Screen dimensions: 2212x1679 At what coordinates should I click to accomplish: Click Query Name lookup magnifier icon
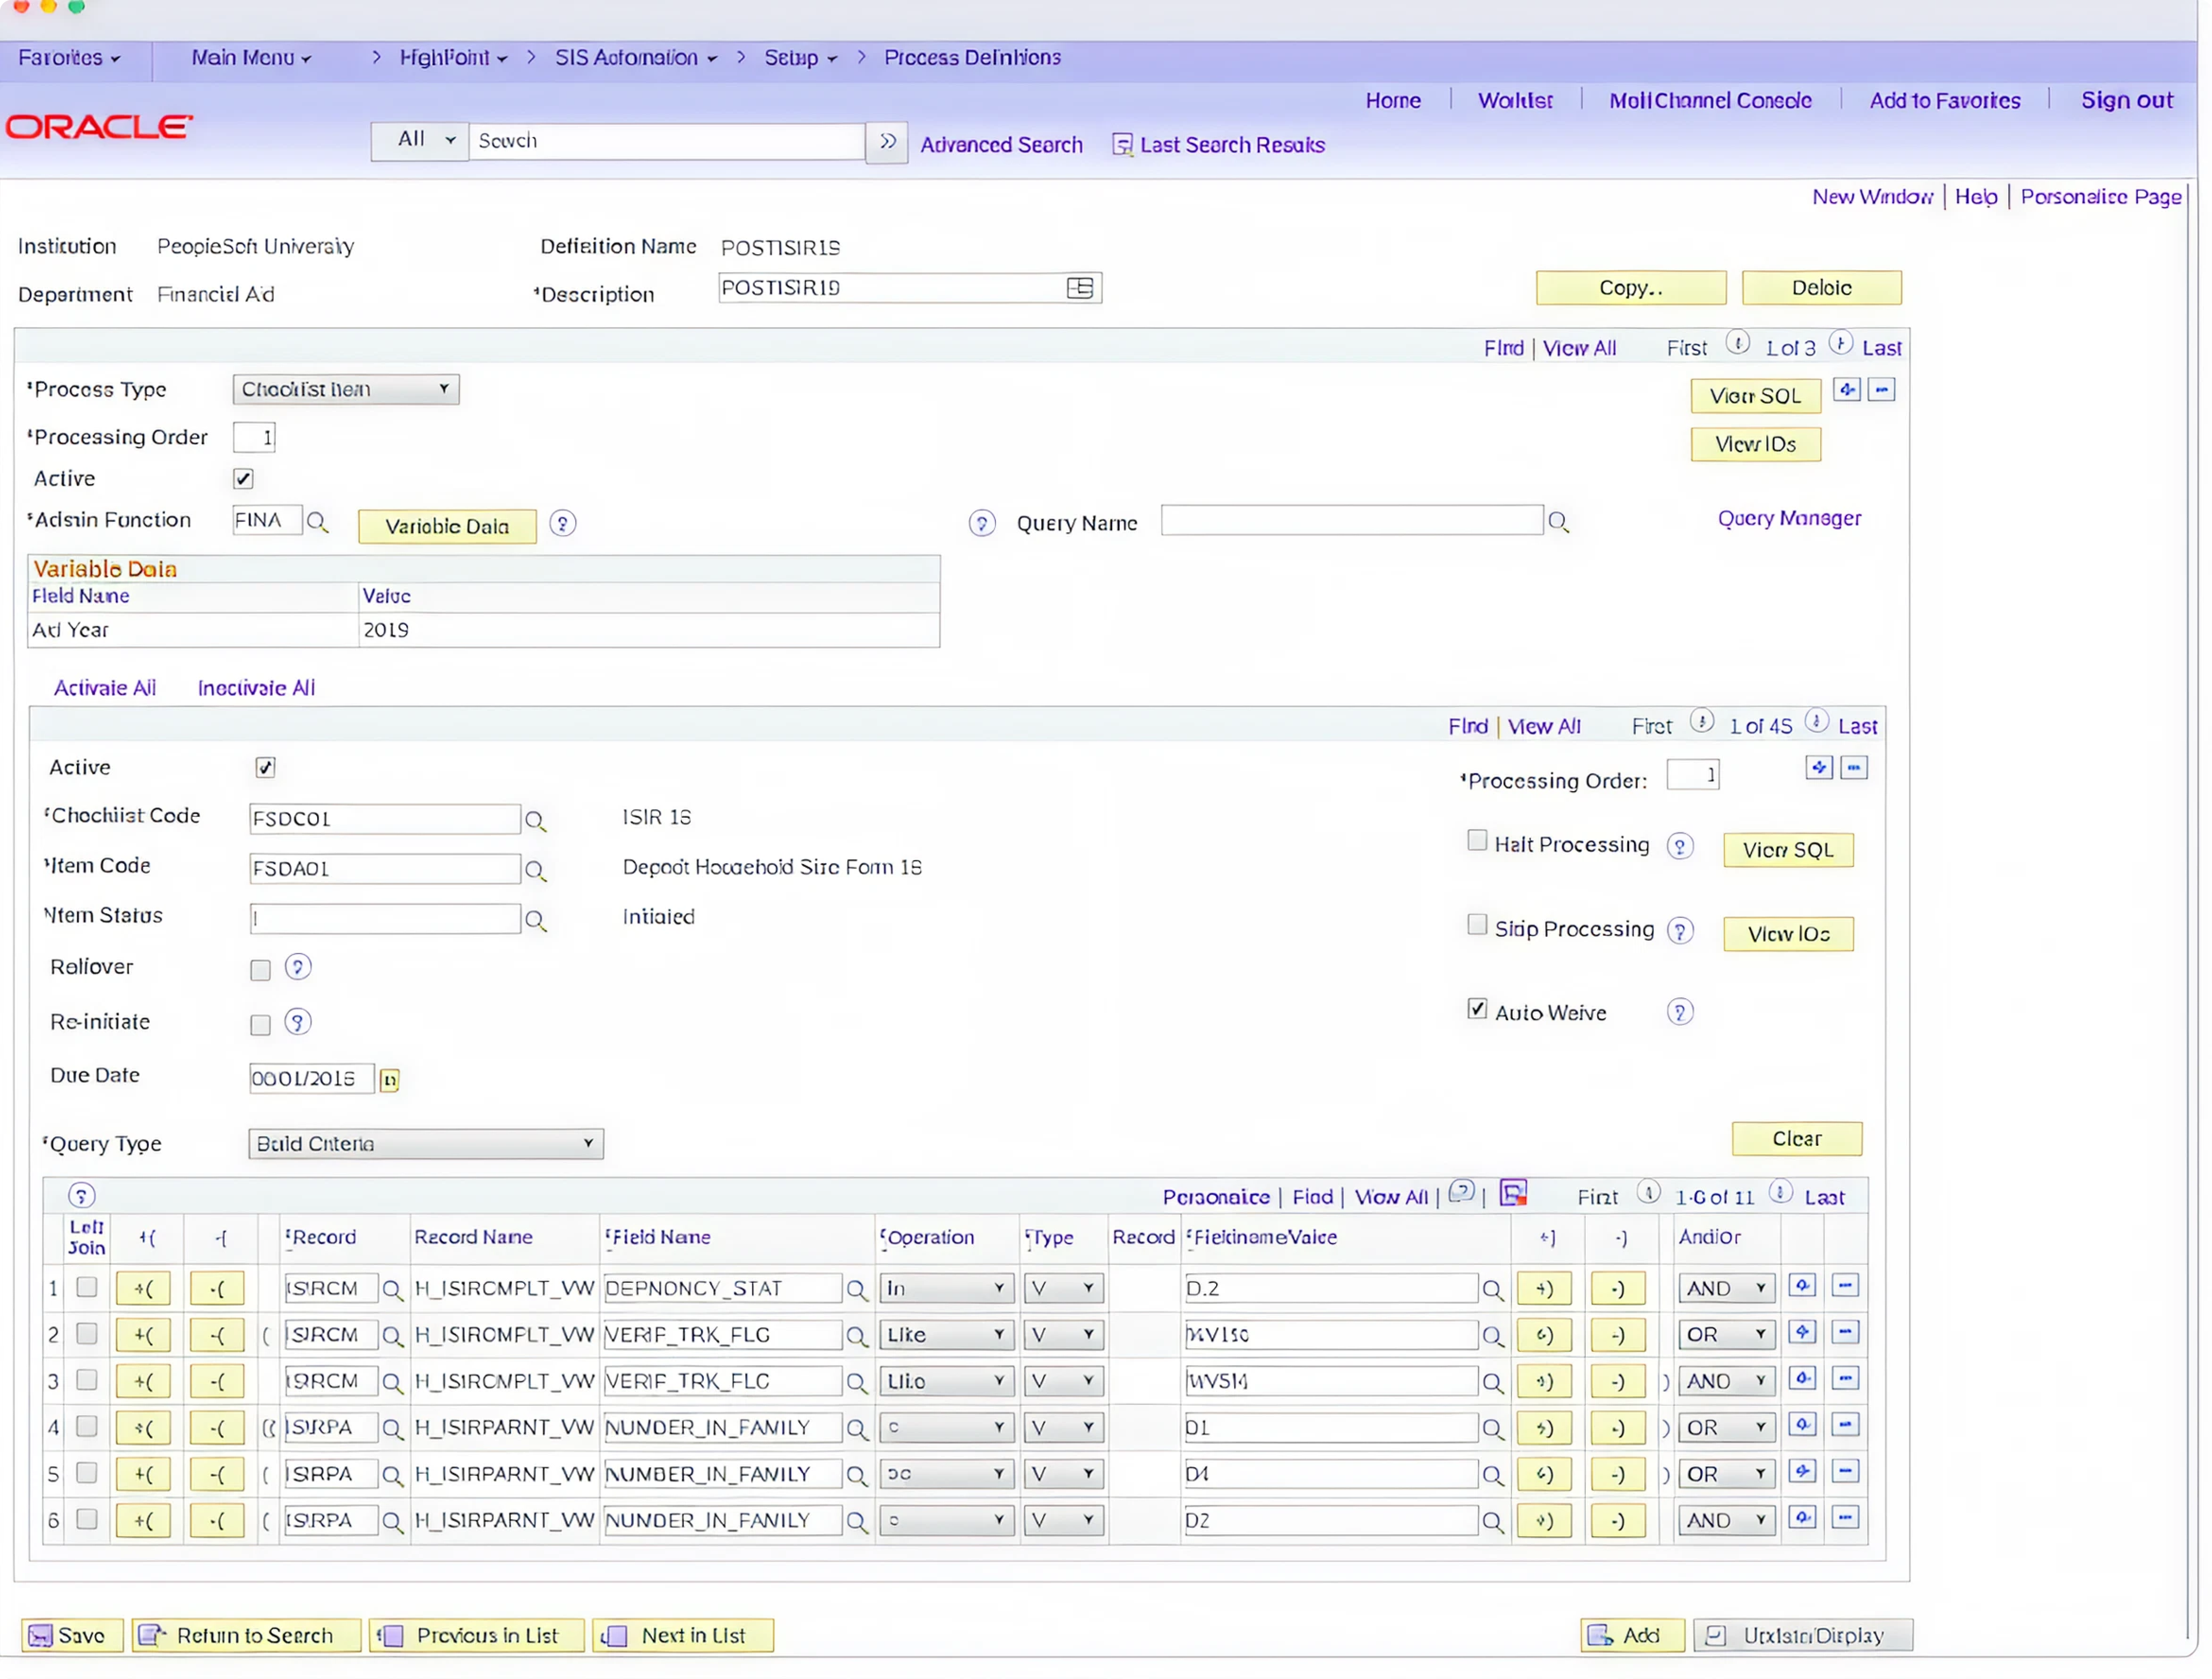pos(1557,522)
